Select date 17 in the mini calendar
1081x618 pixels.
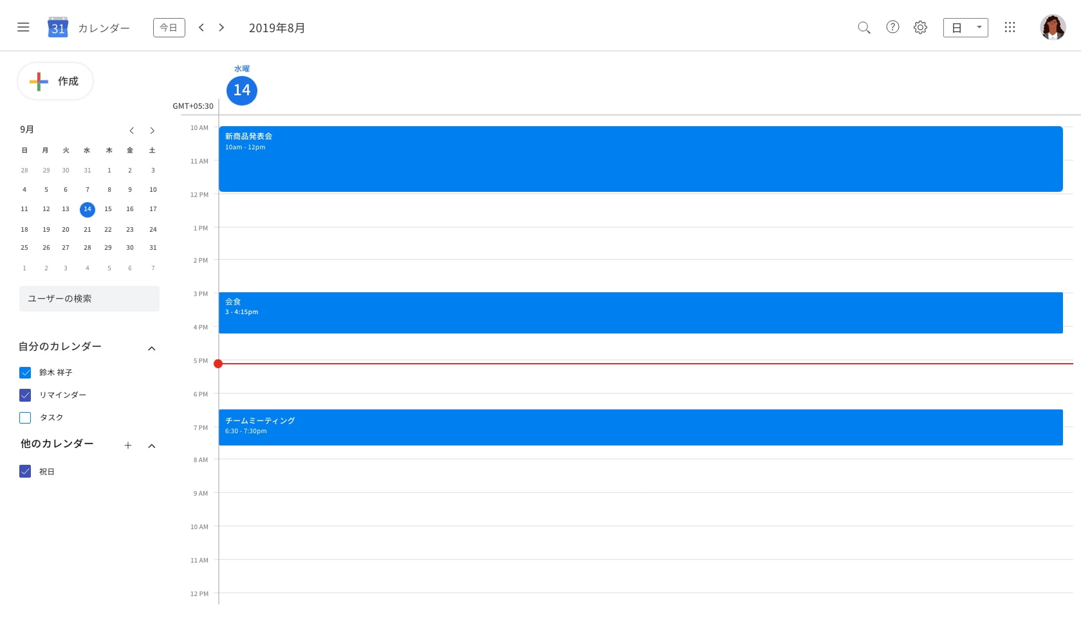click(153, 209)
